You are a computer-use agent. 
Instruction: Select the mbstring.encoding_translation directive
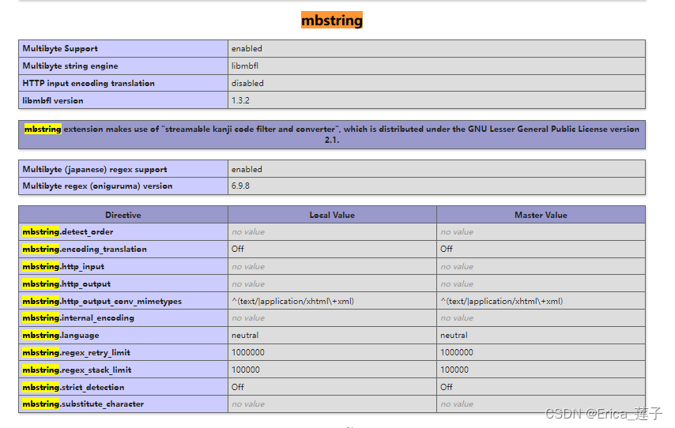tap(85, 249)
